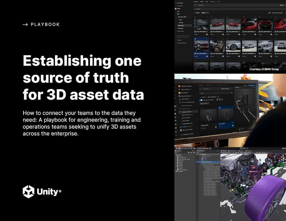Screen dimensions: 286x221
Task: Click the large forklift 3D preview
Action: coord(246,108)
